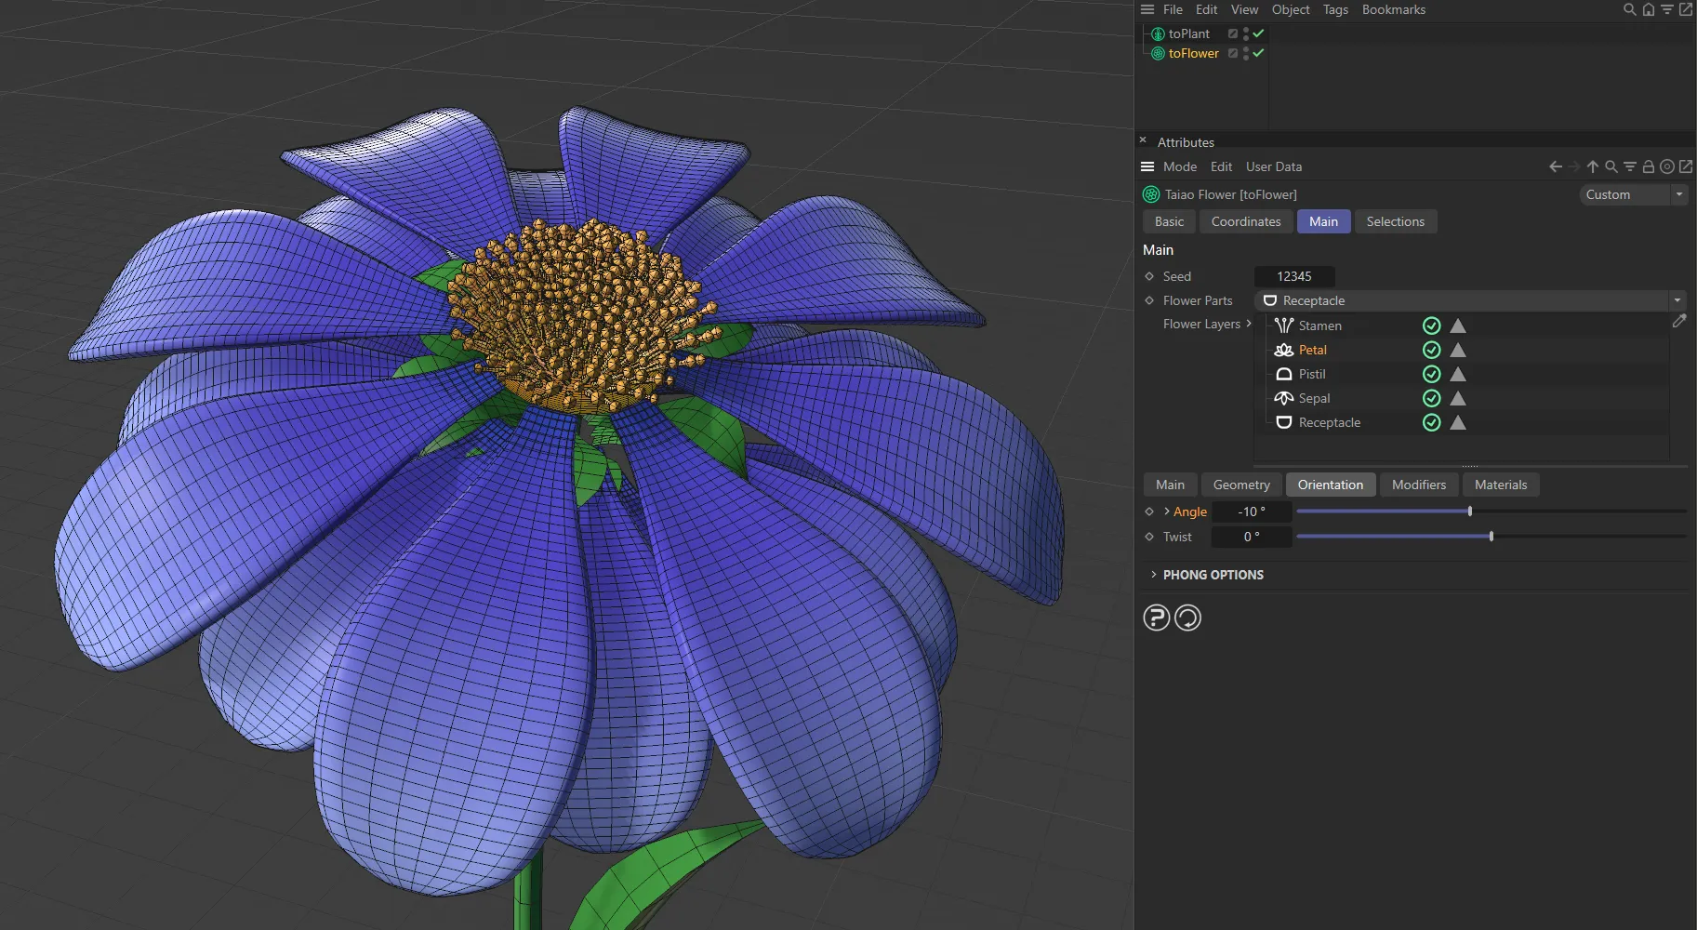Image resolution: width=1697 pixels, height=930 pixels.
Task: Toggle the green enable checkmark for toFlower
Action: click(1257, 53)
